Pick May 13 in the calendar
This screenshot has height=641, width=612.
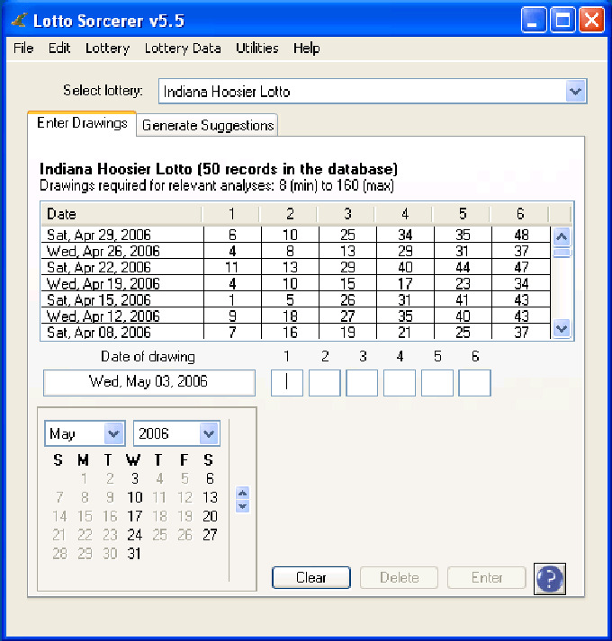(210, 497)
